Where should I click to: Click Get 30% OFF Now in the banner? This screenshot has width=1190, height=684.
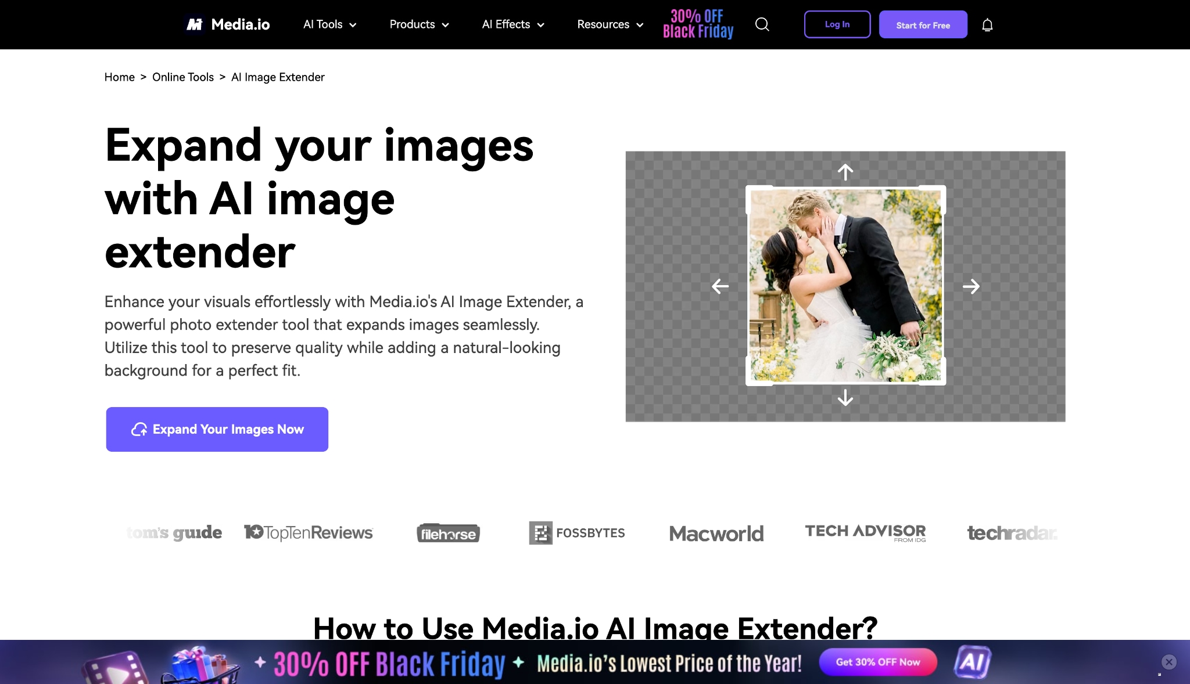pyautogui.click(x=877, y=661)
